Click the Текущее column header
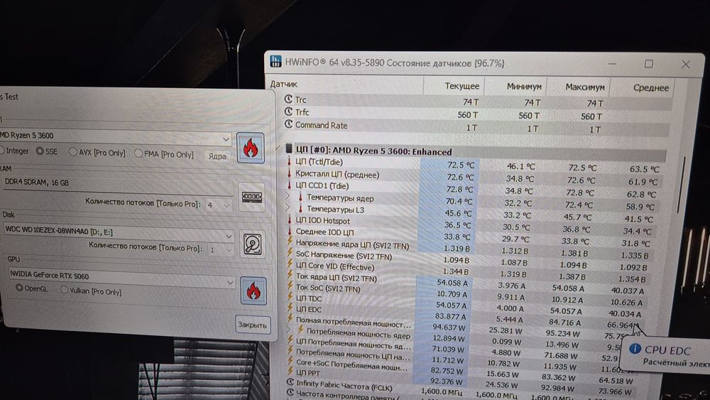The height and width of the screenshot is (400, 710). (x=461, y=86)
